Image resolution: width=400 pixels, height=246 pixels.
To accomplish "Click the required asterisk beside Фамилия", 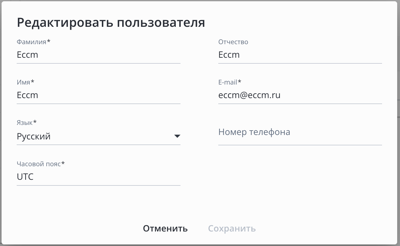I will coord(49,41).
